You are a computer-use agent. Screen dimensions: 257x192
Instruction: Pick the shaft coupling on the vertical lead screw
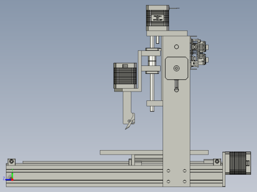[152, 61]
